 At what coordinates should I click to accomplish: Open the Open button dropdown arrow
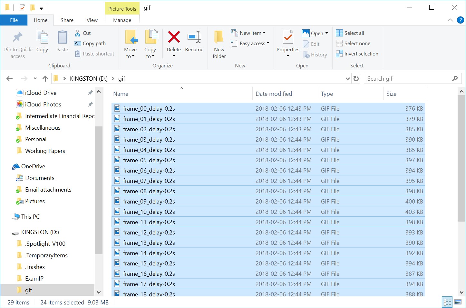[x=326, y=33]
